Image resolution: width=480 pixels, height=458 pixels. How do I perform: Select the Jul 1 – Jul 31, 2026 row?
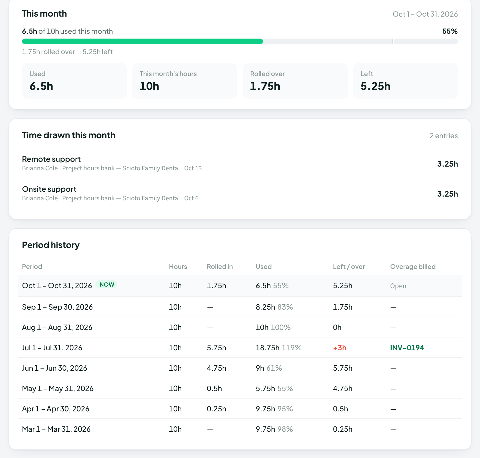click(240, 348)
